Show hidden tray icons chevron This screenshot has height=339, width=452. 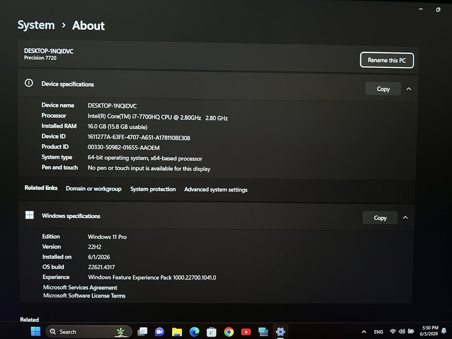click(x=364, y=332)
